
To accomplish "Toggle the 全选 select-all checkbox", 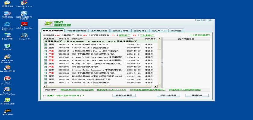I will click(44, 95).
